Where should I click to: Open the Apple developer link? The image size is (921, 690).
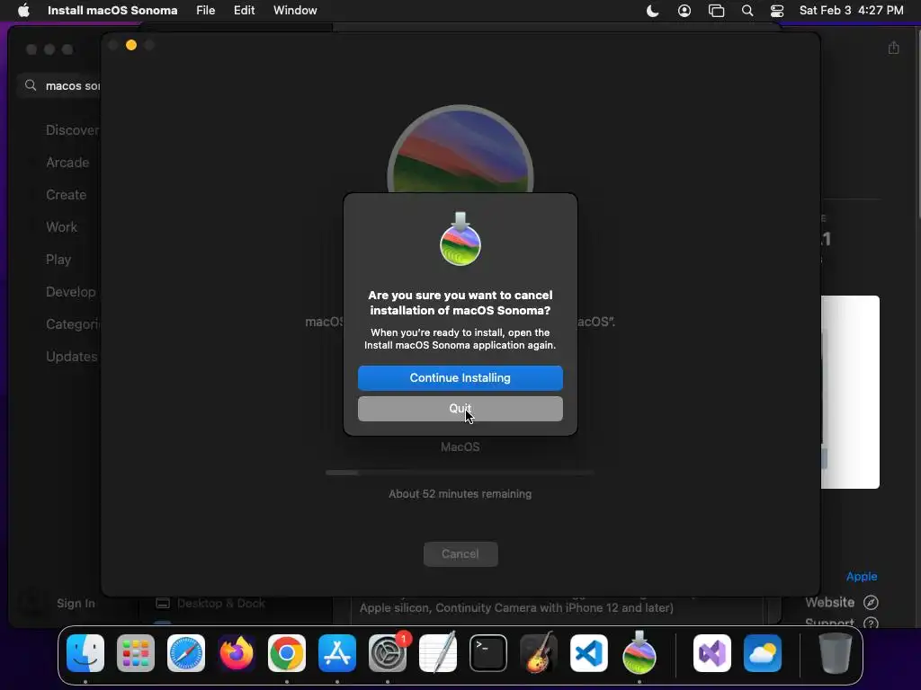[862, 576]
